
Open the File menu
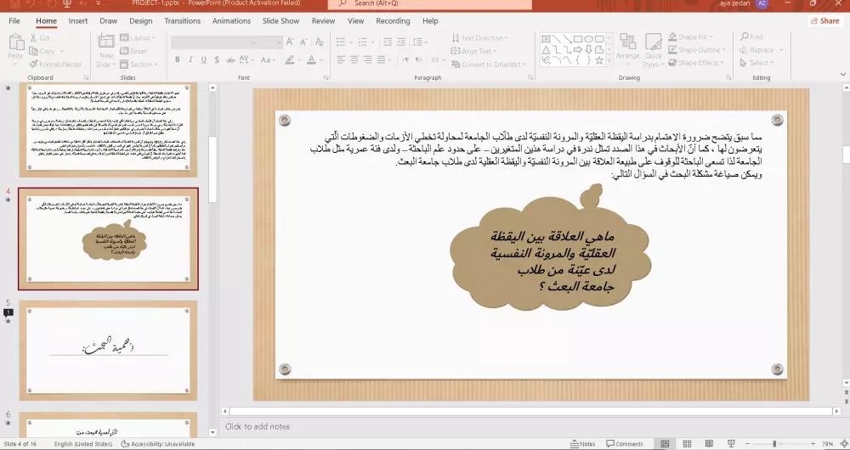(14, 20)
